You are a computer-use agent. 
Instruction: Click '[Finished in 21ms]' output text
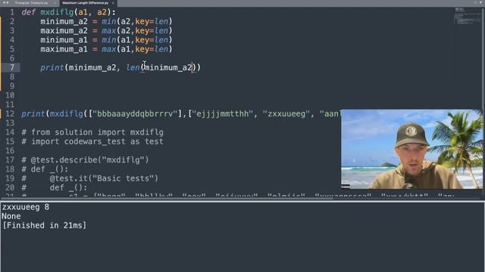click(x=44, y=226)
